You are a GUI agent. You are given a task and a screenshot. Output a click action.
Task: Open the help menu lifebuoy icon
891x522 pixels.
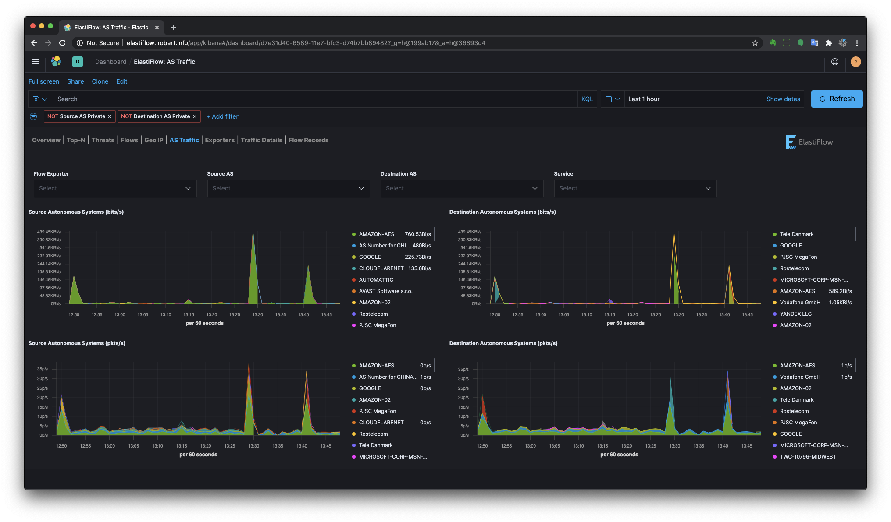[x=835, y=62]
